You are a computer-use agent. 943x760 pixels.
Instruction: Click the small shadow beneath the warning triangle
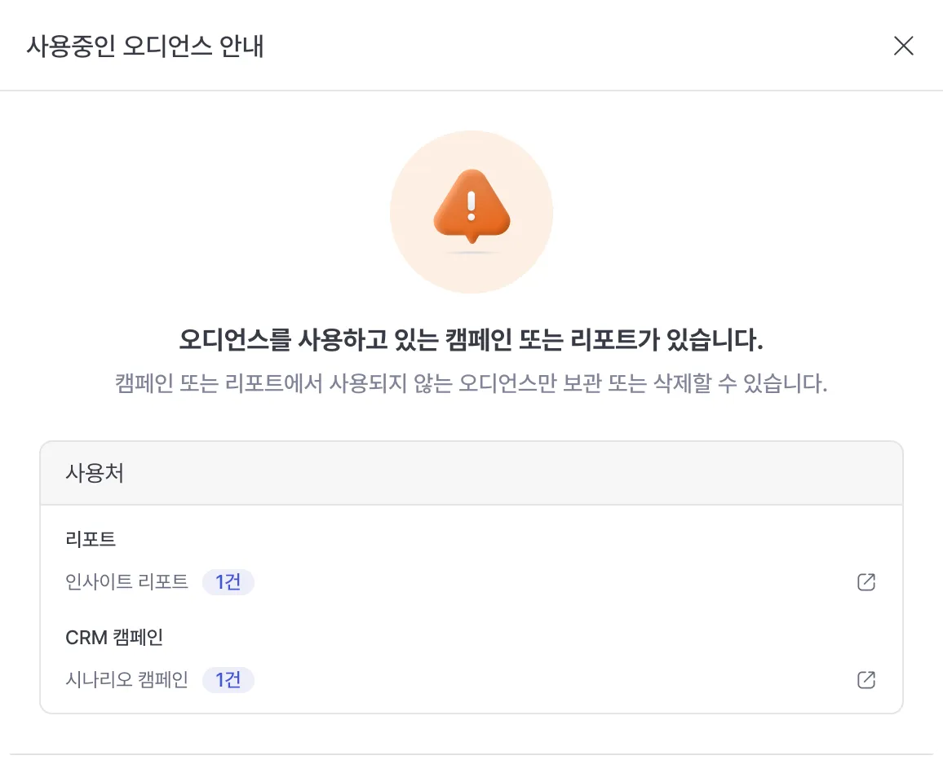[471, 254]
